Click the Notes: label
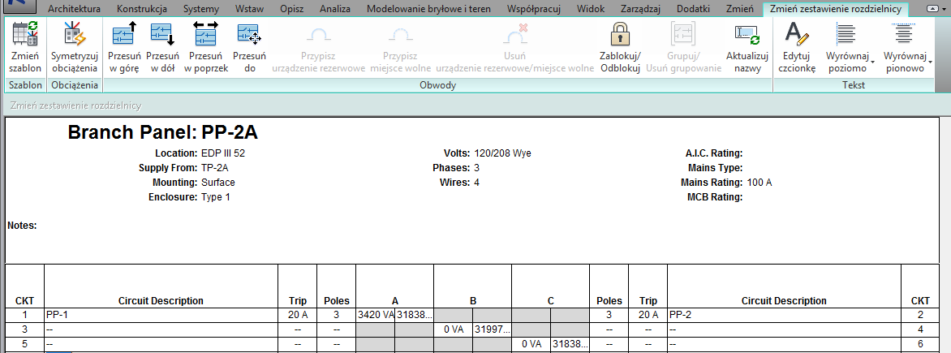This screenshot has height=353, width=951. click(x=22, y=226)
